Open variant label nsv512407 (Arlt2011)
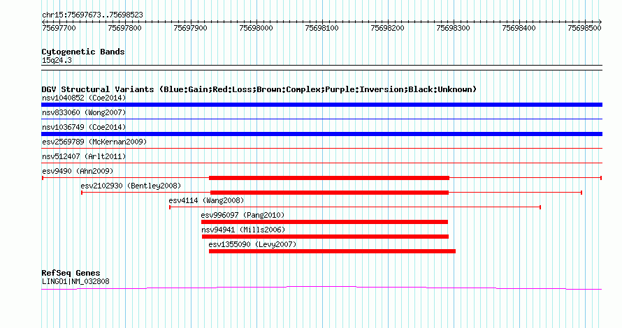 click(84, 156)
